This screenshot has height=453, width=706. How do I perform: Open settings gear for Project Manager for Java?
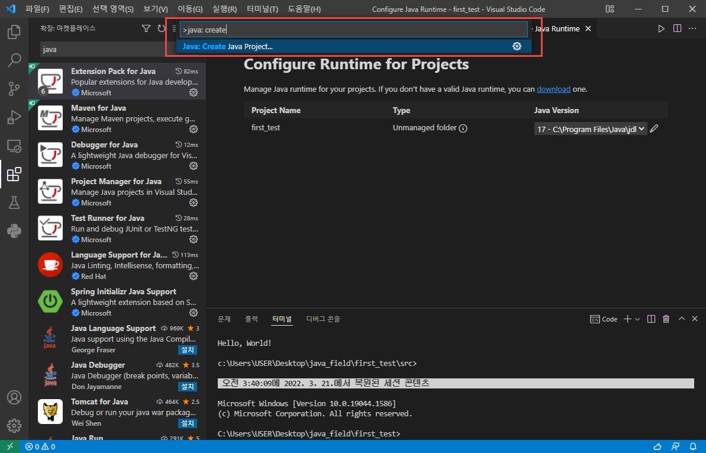click(194, 203)
